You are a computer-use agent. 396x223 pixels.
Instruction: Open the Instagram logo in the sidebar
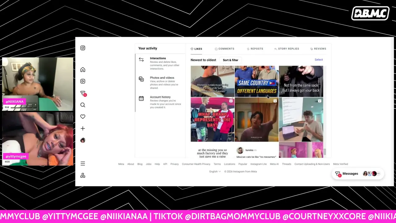tap(83, 48)
